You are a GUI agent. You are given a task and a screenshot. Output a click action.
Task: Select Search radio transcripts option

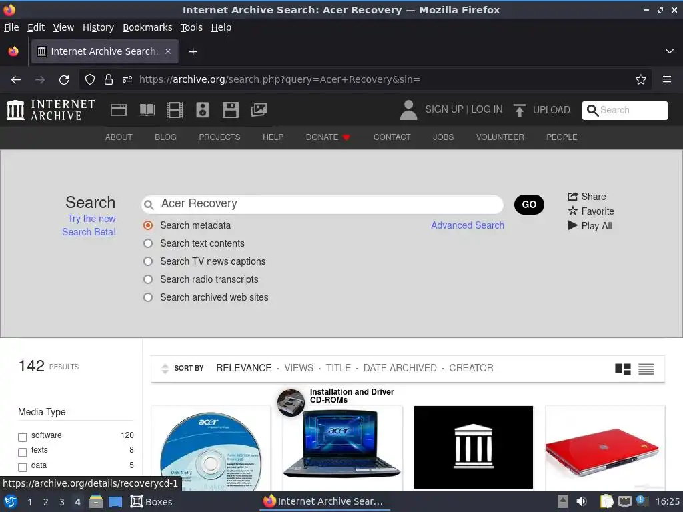click(x=148, y=279)
